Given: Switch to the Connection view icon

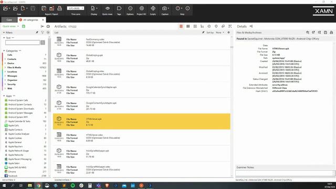Looking at the screenshot, I should 230,26.
